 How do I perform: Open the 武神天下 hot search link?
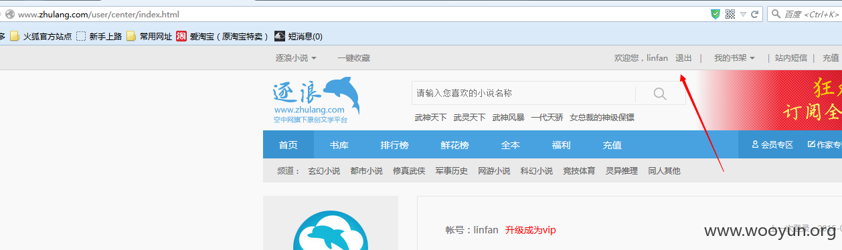point(430,118)
